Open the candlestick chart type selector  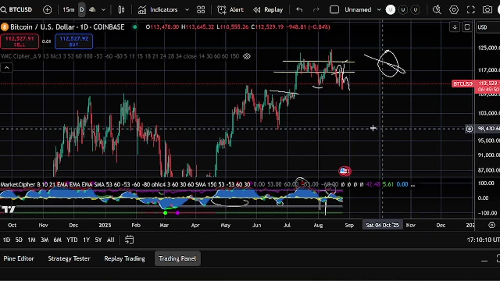point(121,10)
